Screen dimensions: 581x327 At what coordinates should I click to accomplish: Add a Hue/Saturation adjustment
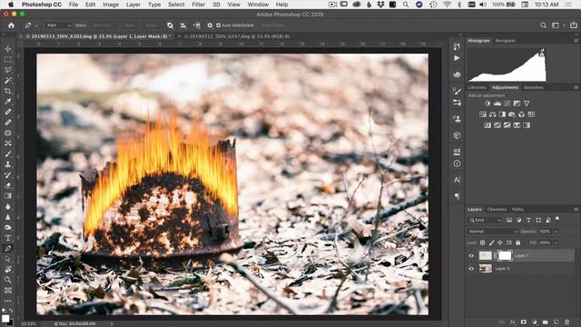[x=483, y=114]
